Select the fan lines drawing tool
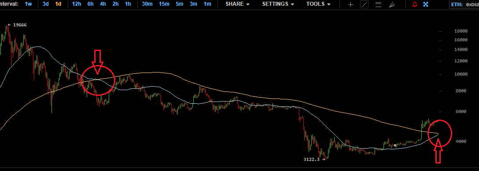 point(392,4)
